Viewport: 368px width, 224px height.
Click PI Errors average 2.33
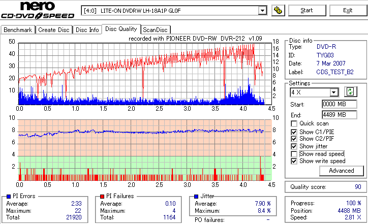77,204
